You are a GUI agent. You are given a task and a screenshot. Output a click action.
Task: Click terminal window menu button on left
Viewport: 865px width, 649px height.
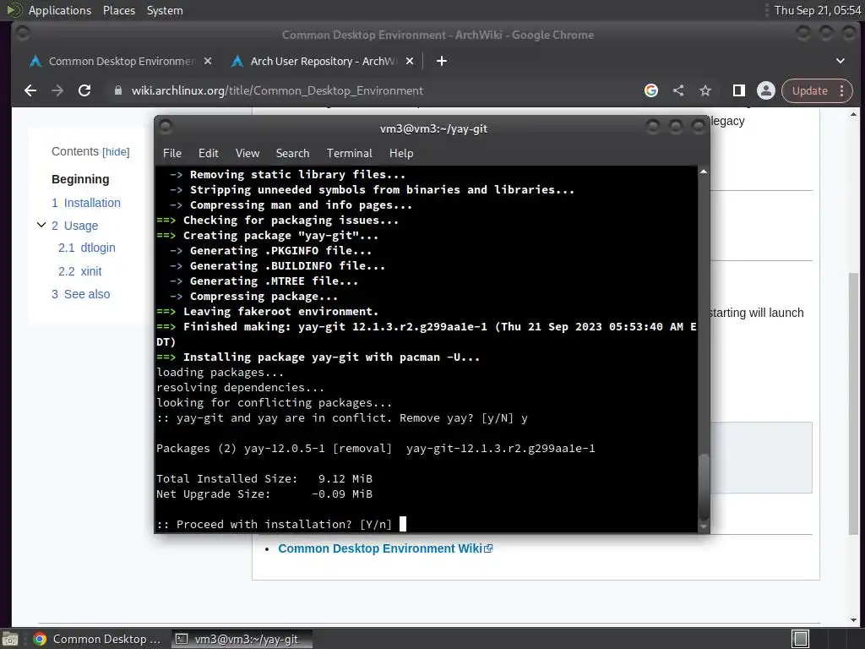tap(166, 127)
